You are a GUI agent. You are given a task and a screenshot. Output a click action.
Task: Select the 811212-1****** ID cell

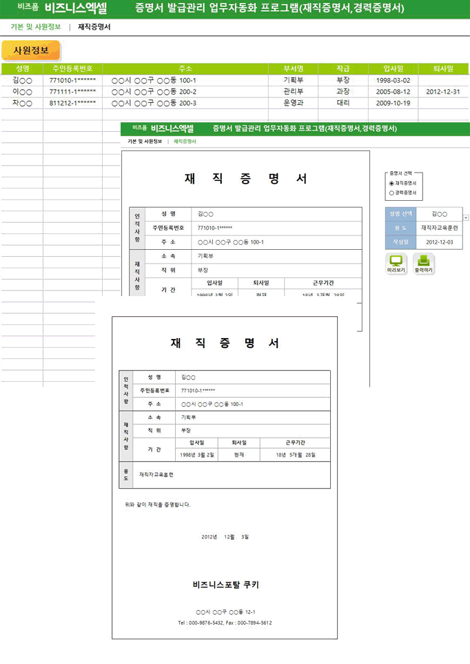pyautogui.click(x=72, y=103)
